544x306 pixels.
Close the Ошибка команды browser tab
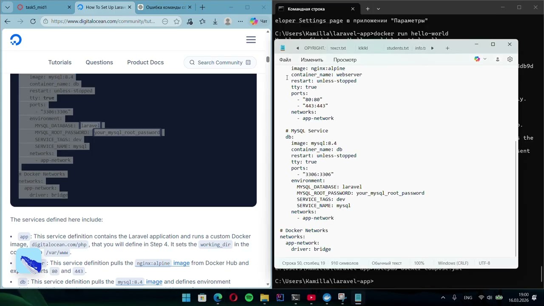pyautogui.click(x=190, y=7)
